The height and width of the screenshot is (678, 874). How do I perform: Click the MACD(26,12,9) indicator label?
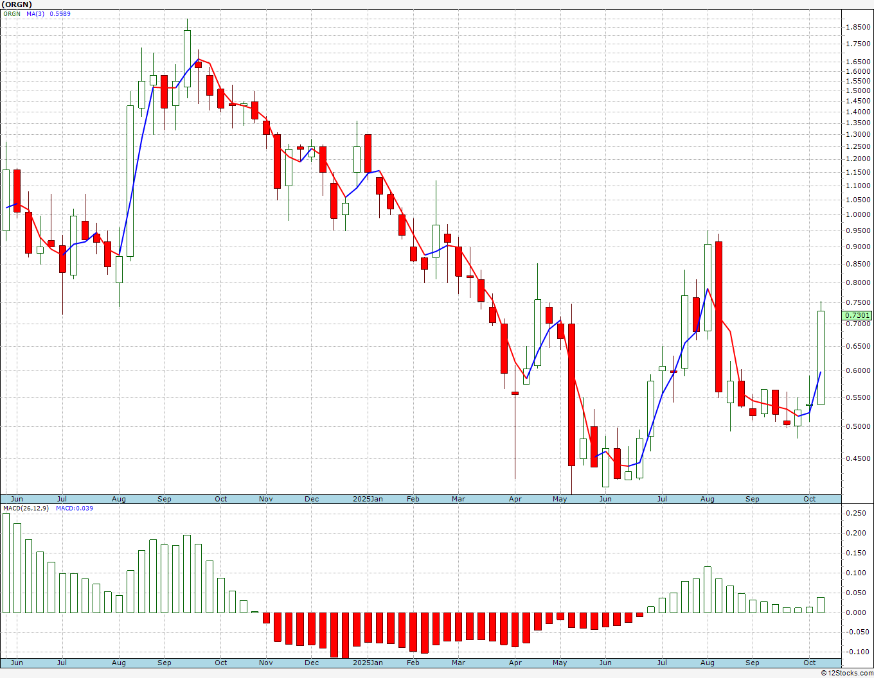point(26,508)
